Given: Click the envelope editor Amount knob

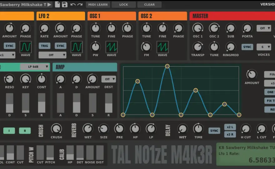Looking at the screenshot, I should click(x=252, y=74).
